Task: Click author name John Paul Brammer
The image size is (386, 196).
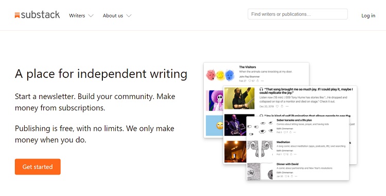Action: 249,76
